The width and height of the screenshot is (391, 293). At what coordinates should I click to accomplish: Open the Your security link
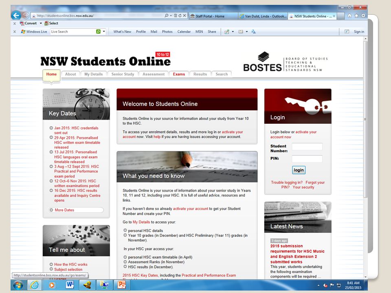tap(303, 187)
